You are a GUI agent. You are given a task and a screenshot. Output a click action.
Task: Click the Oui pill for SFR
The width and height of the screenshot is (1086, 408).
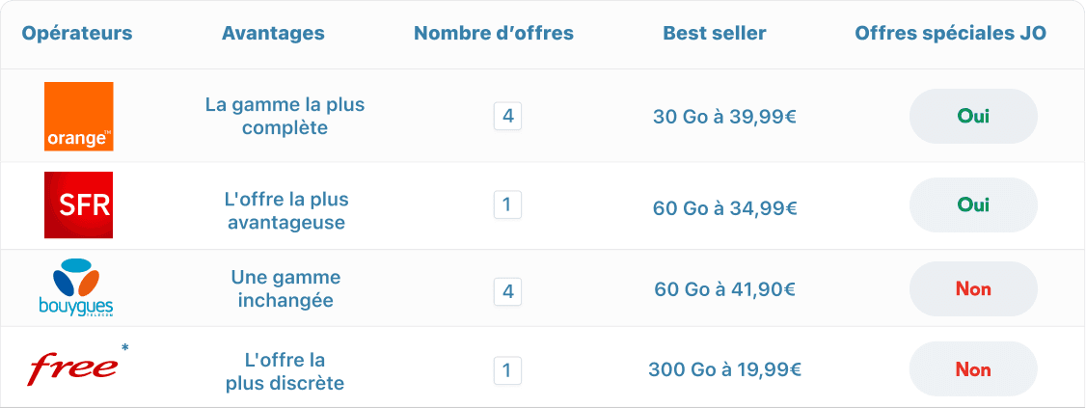(x=973, y=204)
